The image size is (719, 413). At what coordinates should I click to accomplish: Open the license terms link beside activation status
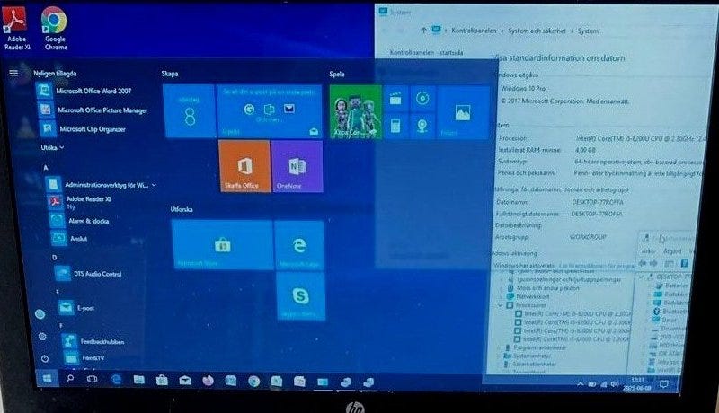pyautogui.click(x=597, y=266)
